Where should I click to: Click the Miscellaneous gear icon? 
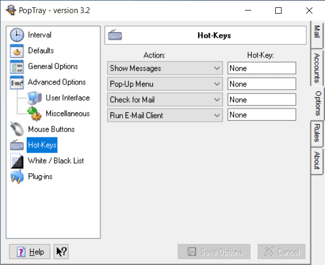point(35,114)
